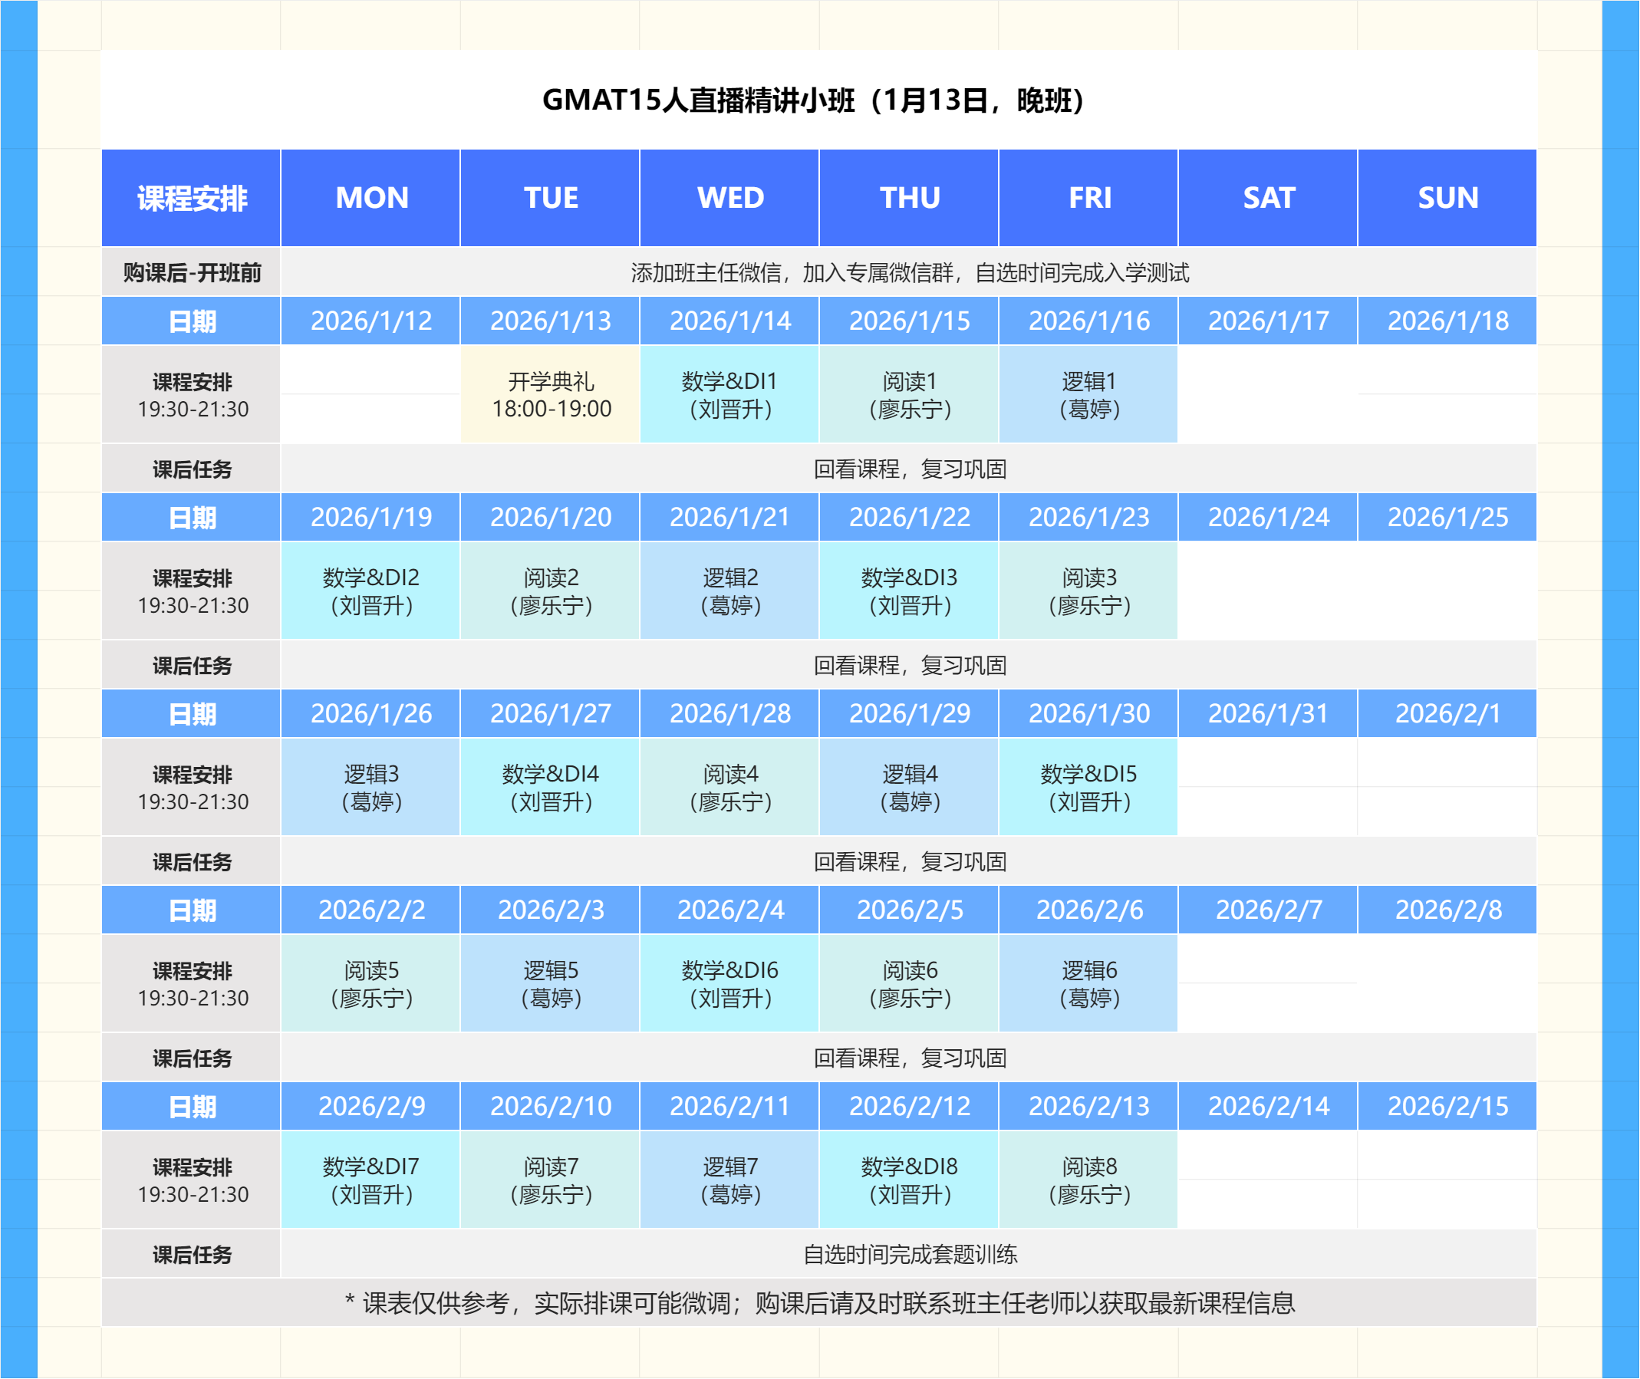This screenshot has height=1379, width=1640.
Task: Click the date cell 2026/2/14
Action: [1268, 1105]
